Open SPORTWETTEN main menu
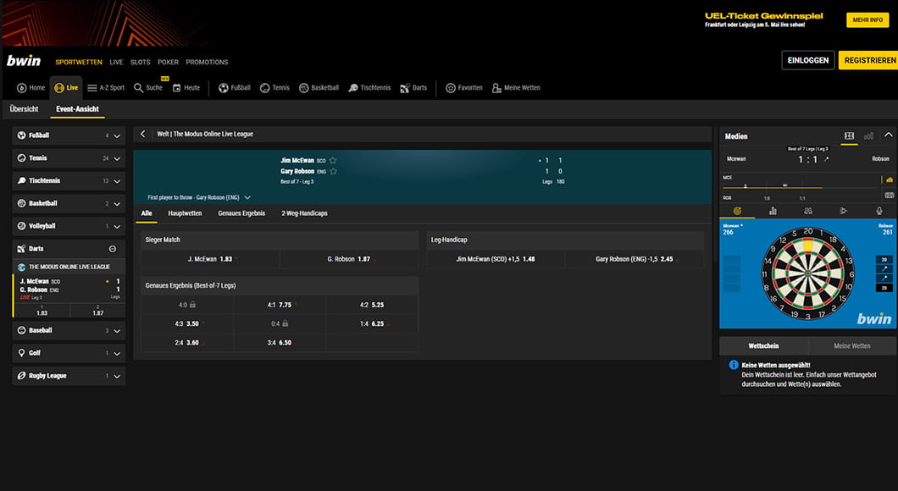Viewport: 898px width, 491px height. click(79, 62)
